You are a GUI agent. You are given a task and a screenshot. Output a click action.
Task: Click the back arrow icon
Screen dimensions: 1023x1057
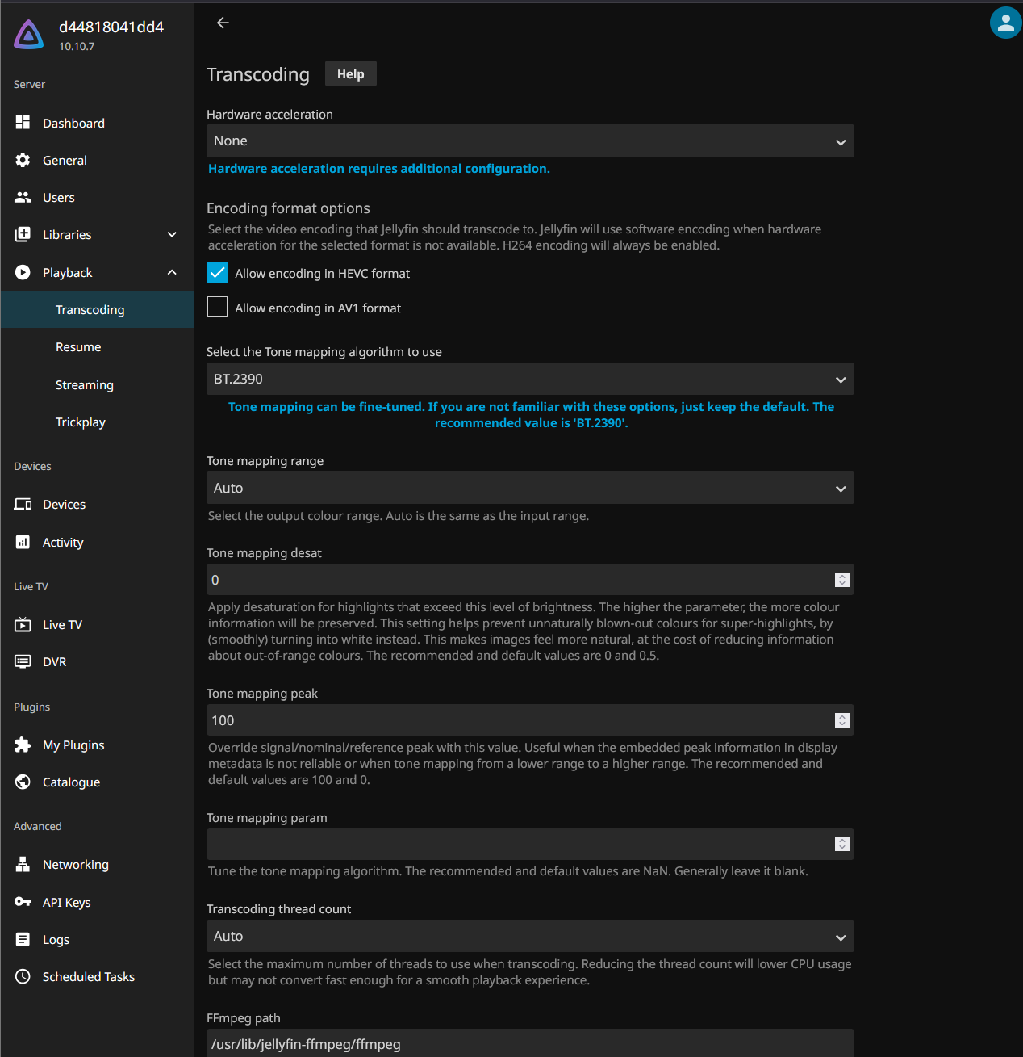[223, 23]
